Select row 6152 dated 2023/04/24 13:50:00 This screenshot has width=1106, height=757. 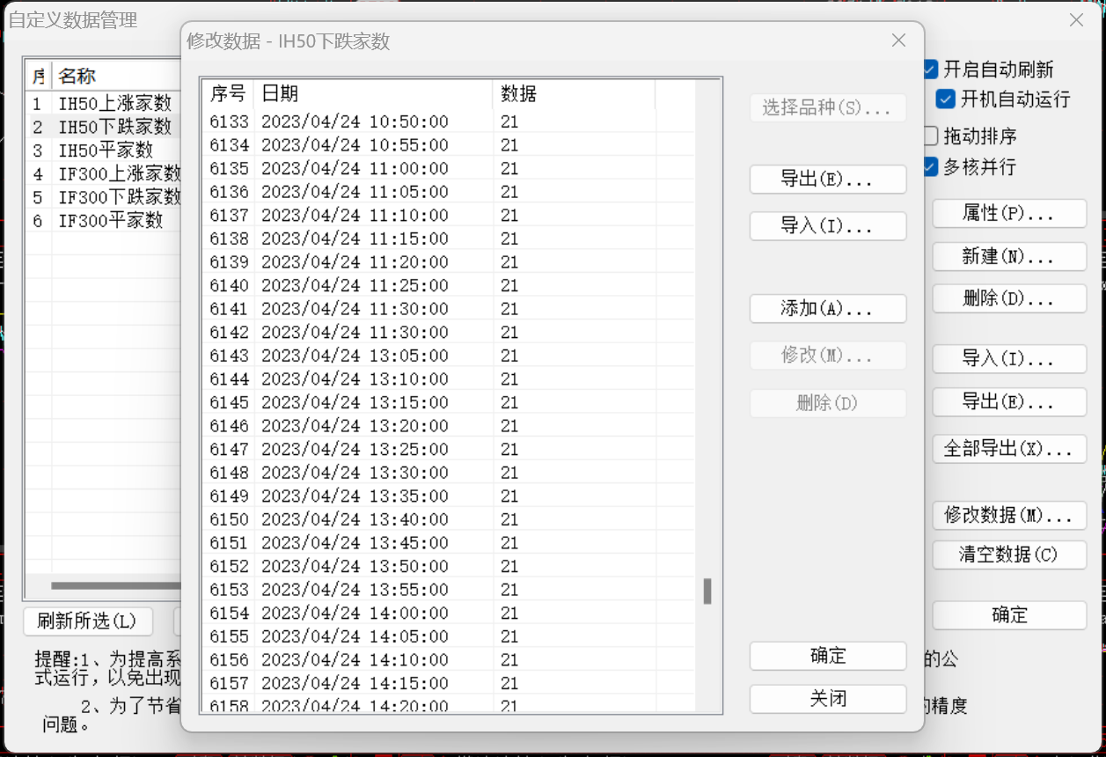(x=448, y=566)
